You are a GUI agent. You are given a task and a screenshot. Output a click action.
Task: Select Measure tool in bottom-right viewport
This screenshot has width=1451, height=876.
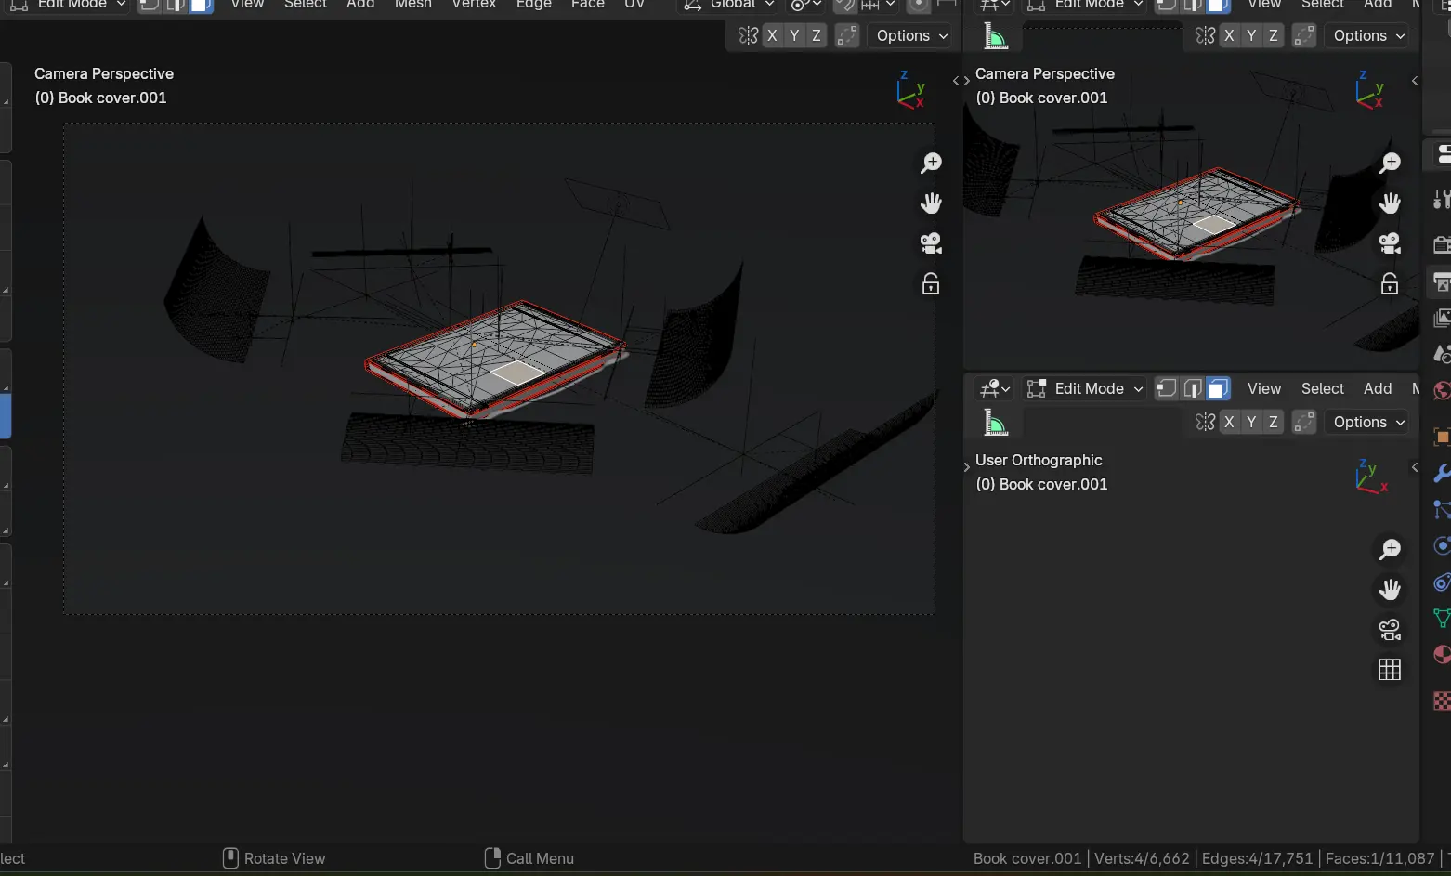(995, 424)
